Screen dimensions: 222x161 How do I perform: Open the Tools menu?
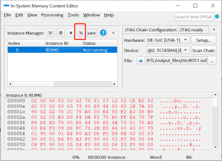point(73,15)
